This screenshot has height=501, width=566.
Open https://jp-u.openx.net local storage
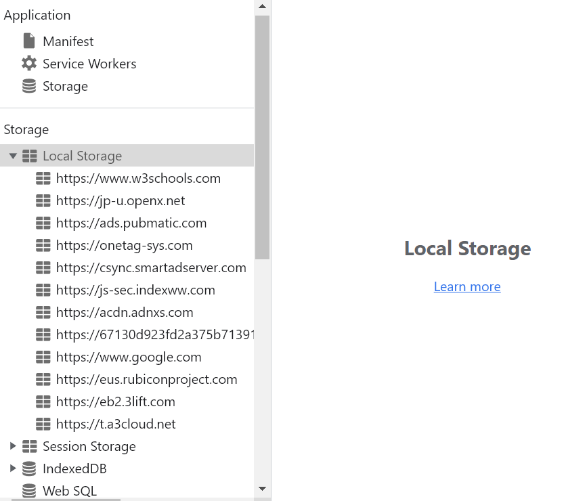coord(121,201)
